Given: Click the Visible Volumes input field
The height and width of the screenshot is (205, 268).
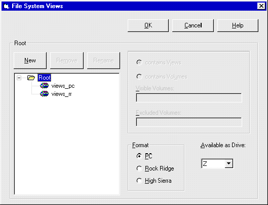Looking at the screenshot, I should click(189, 97).
